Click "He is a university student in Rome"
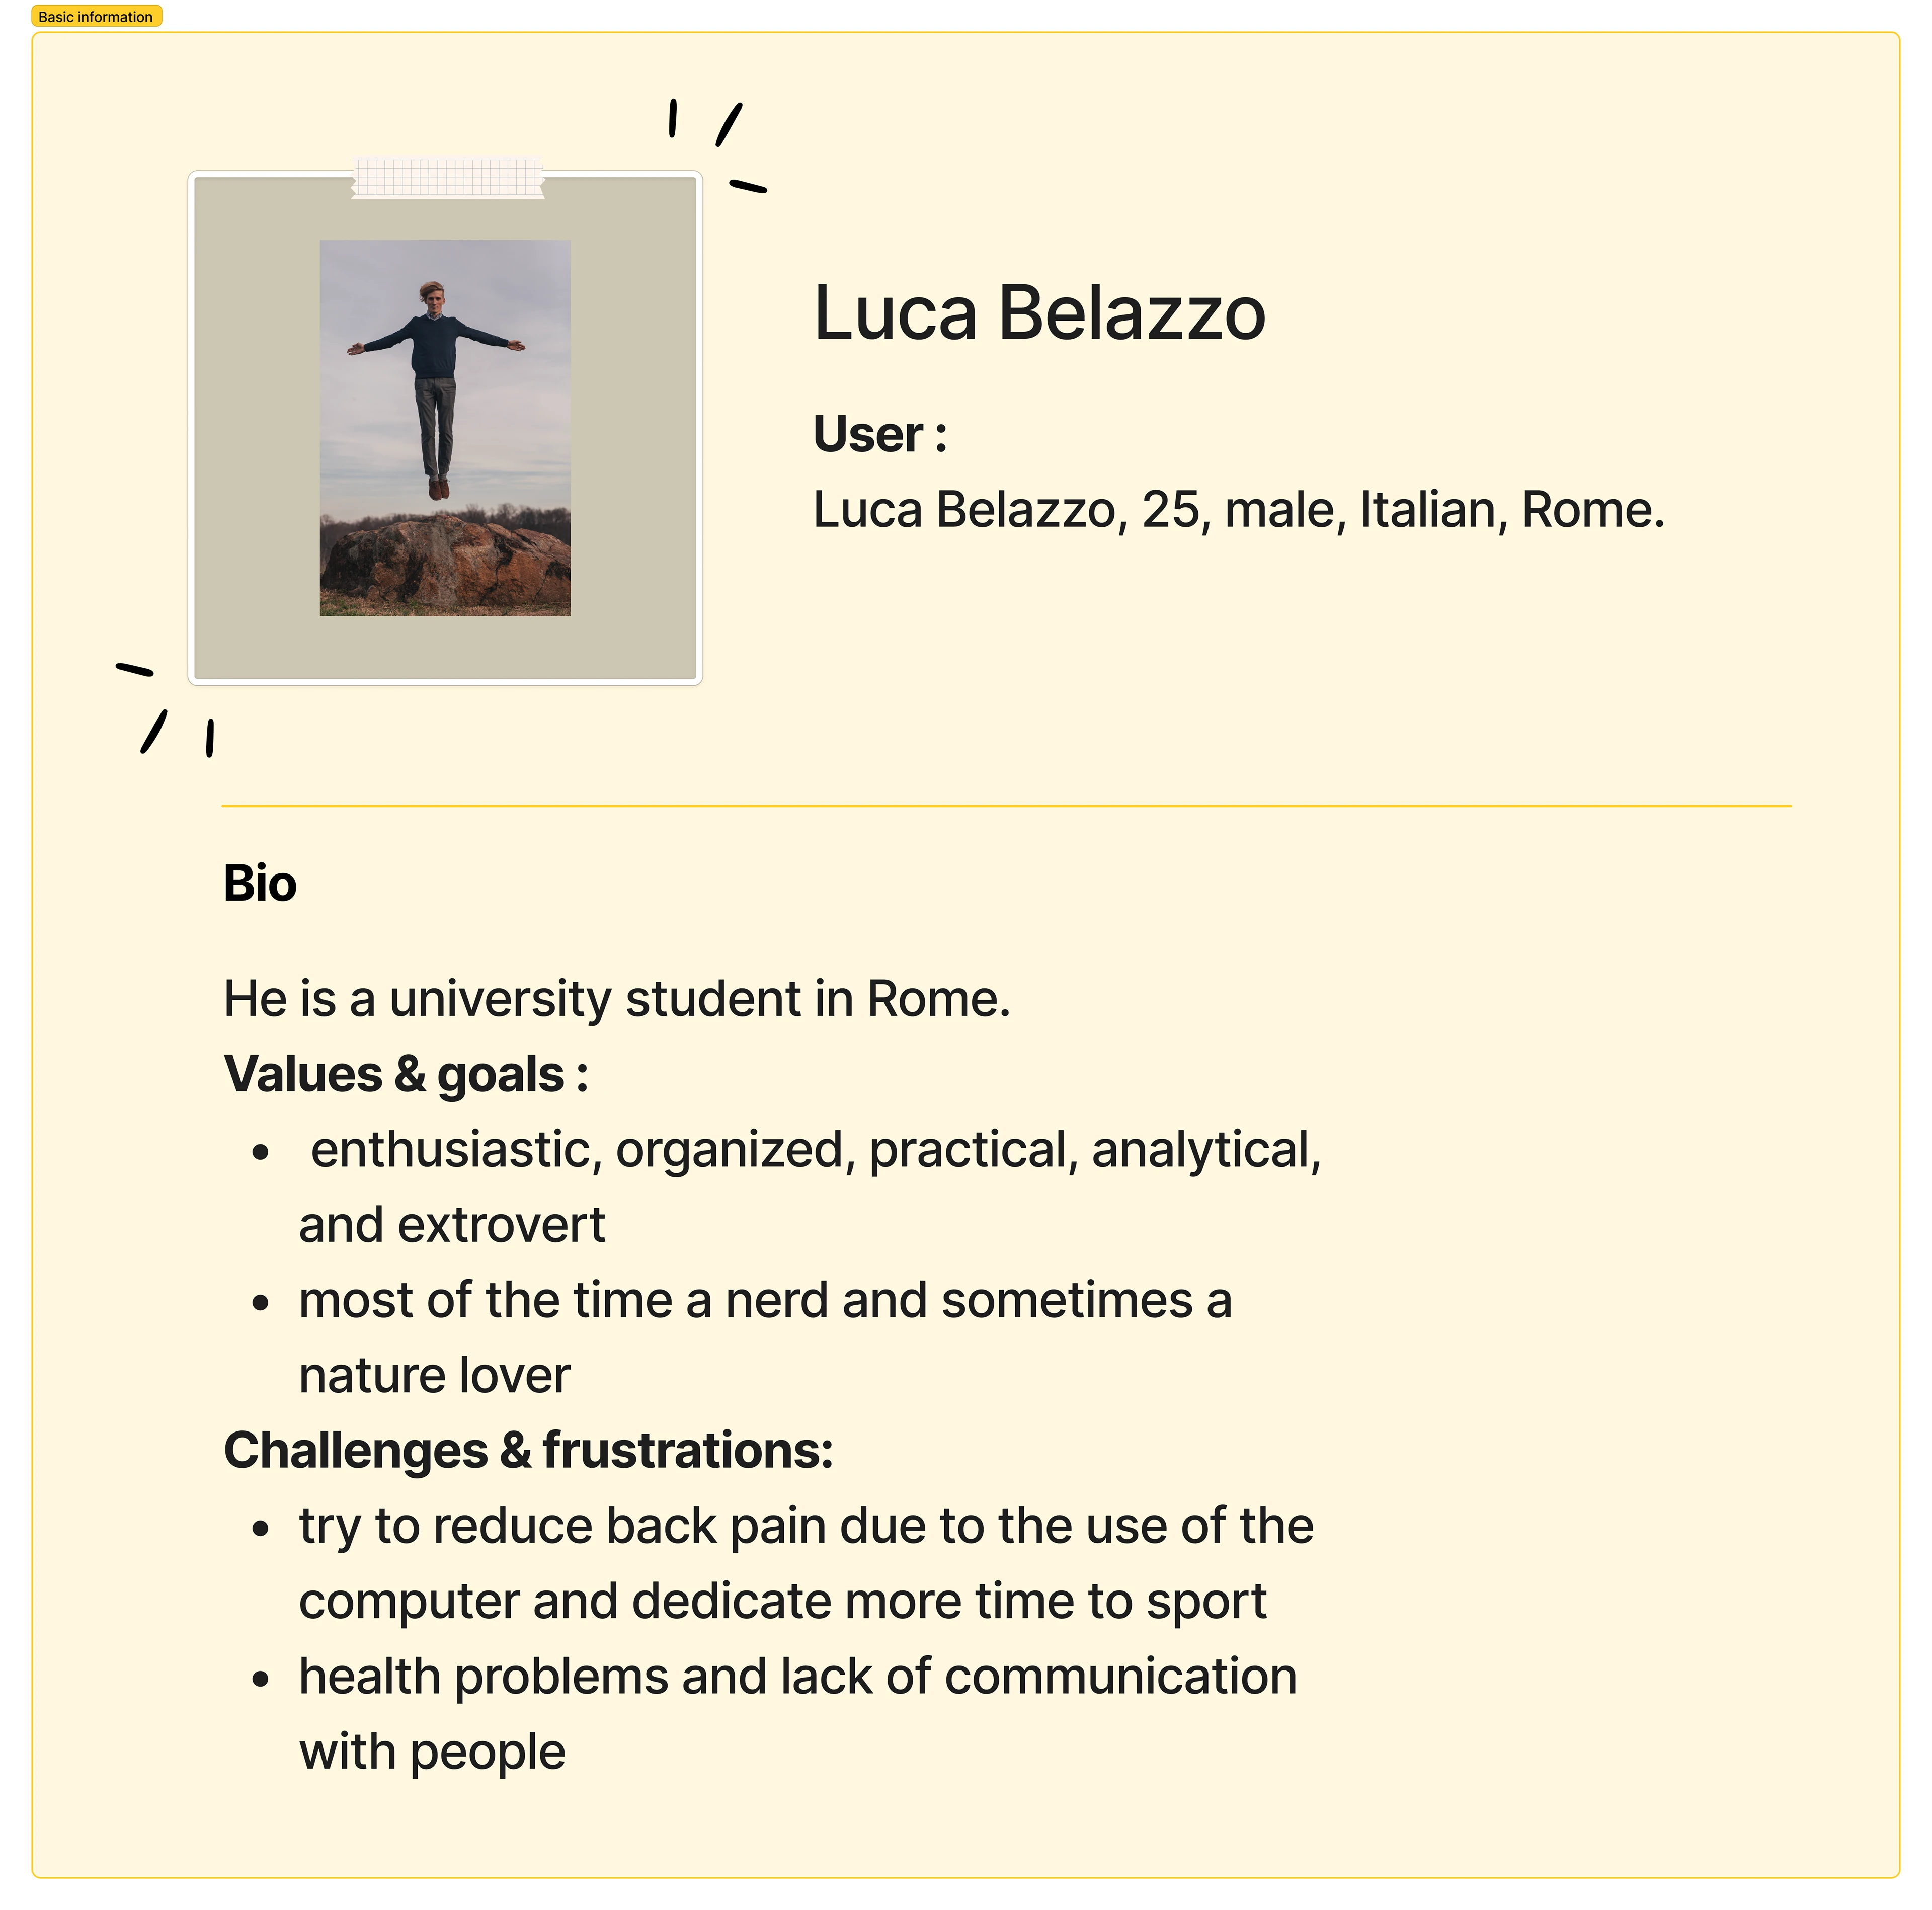This screenshot has height=1910, width=1932. click(617, 999)
